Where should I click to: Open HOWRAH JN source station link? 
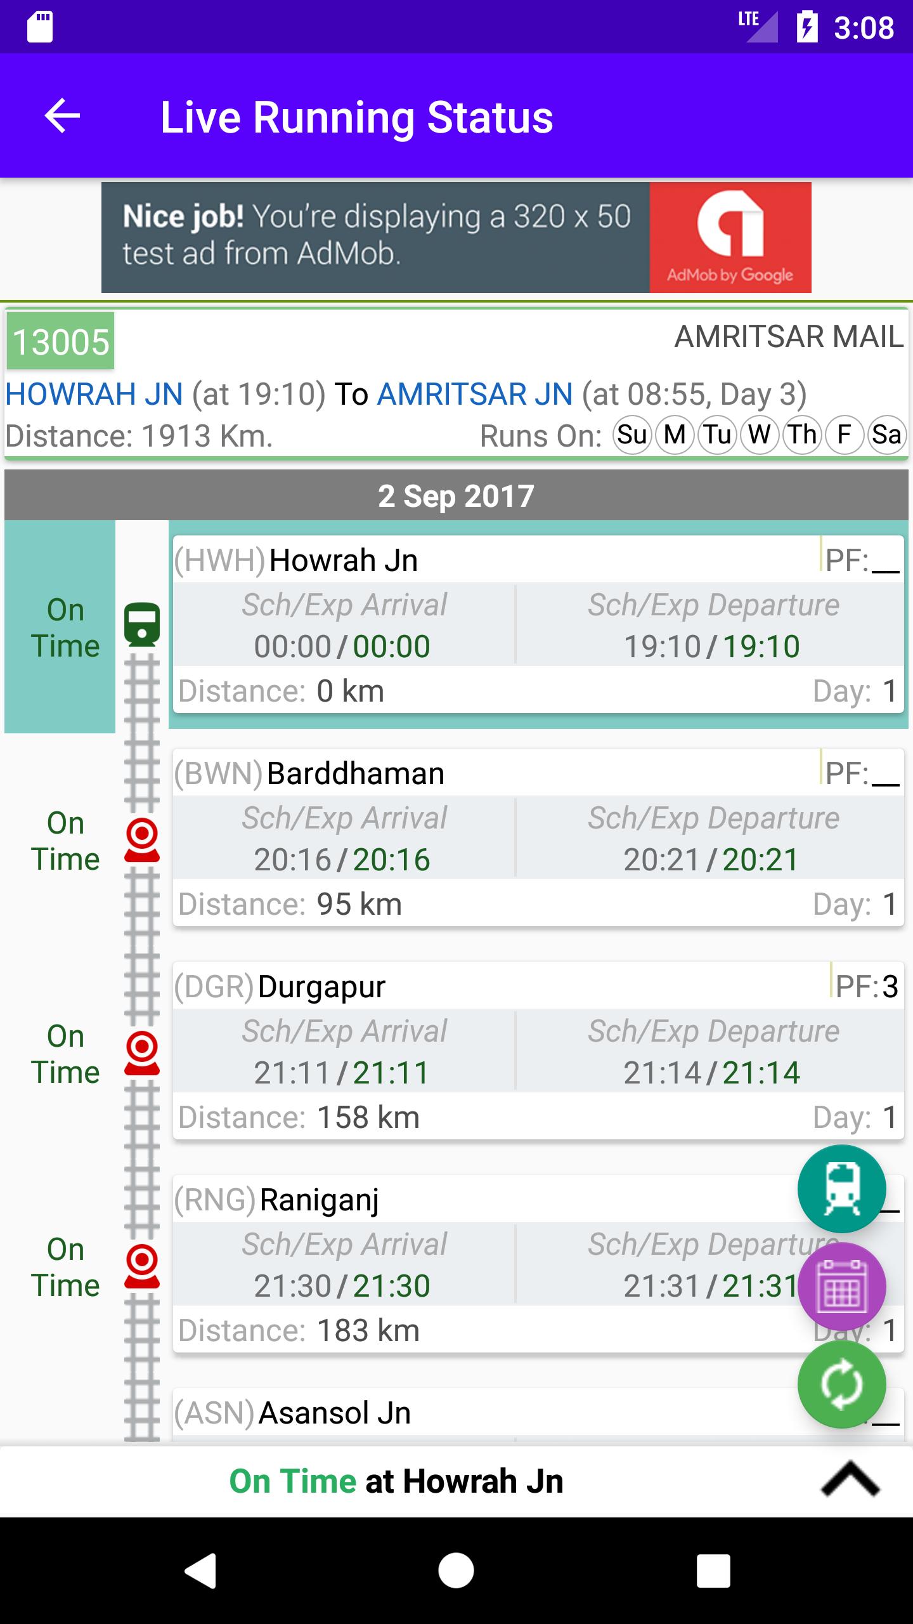pos(94,394)
